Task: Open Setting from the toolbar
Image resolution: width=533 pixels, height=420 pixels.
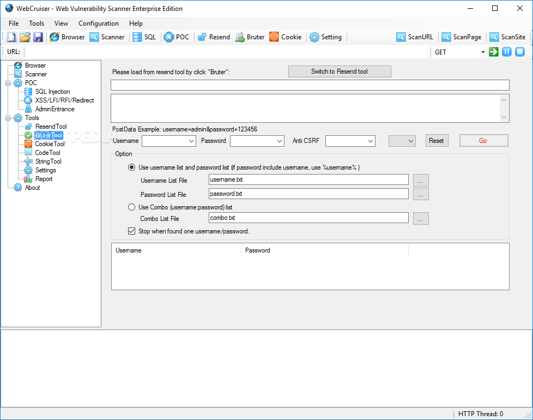Action: [326, 37]
